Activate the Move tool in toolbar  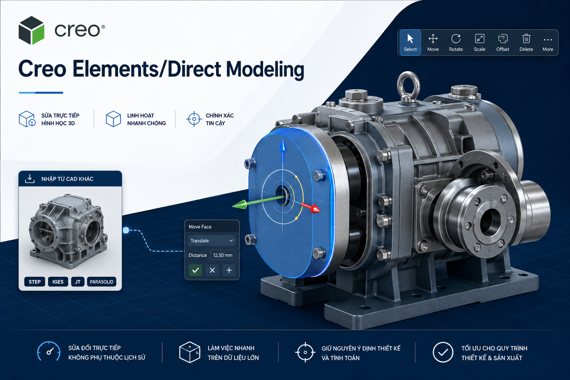(x=433, y=43)
